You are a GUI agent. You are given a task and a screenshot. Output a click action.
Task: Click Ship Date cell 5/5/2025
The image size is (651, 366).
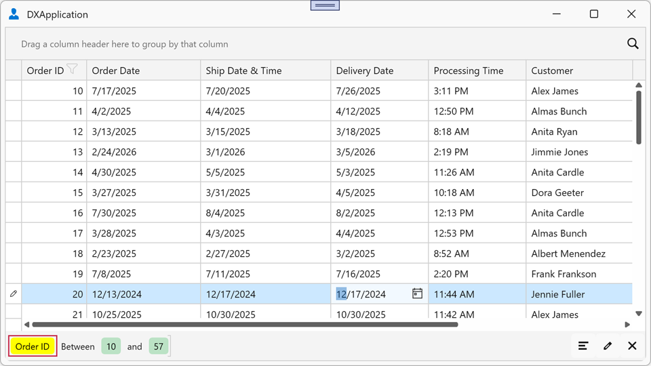[x=265, y=171]
